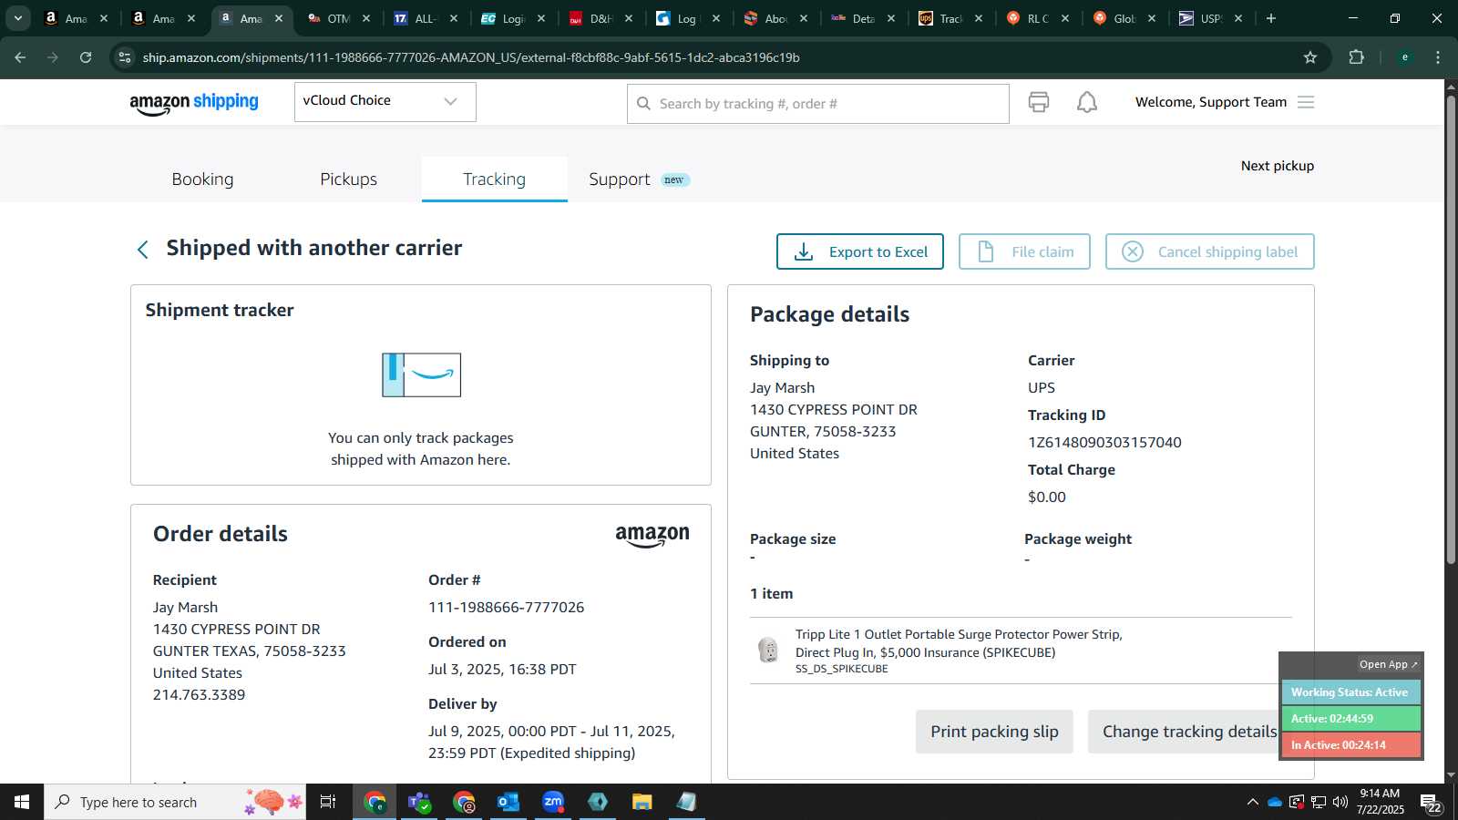Click recipient phone 214.763.3389
The image size is (1458, 820).
click(x=199, y=695)
